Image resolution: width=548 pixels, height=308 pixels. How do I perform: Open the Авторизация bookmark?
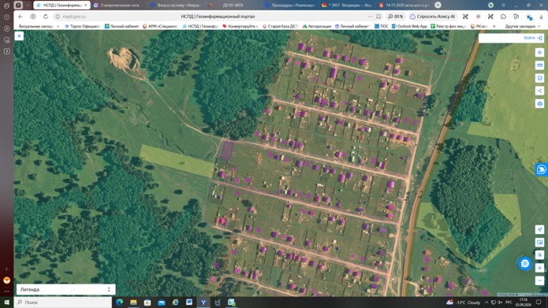pos(317,26)
